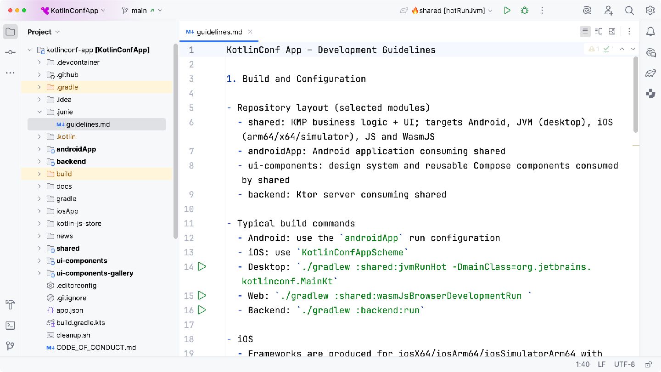Select CODE_OF_CONDUCT.md file
The height and width of the screenshot is (372, 661).
tap(96, 348)
